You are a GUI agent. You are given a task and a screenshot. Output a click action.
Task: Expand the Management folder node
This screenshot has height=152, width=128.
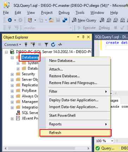12,102
